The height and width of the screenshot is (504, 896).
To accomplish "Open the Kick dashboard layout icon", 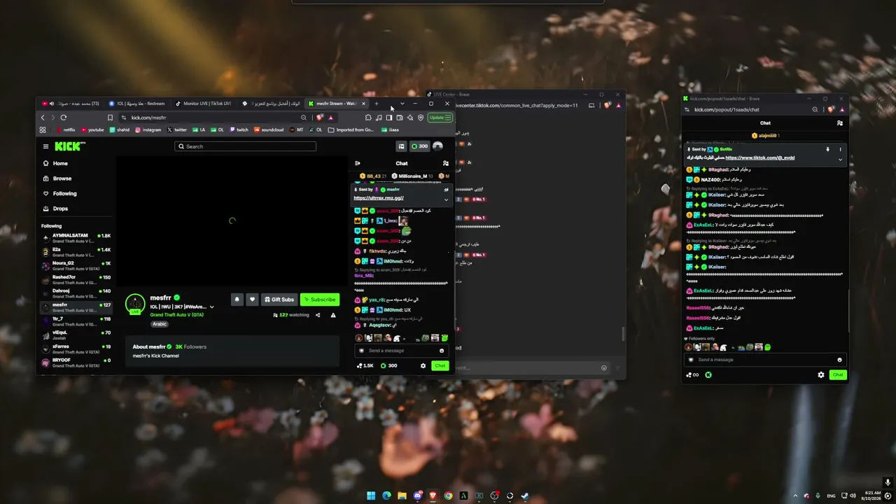I will (401, 146).
